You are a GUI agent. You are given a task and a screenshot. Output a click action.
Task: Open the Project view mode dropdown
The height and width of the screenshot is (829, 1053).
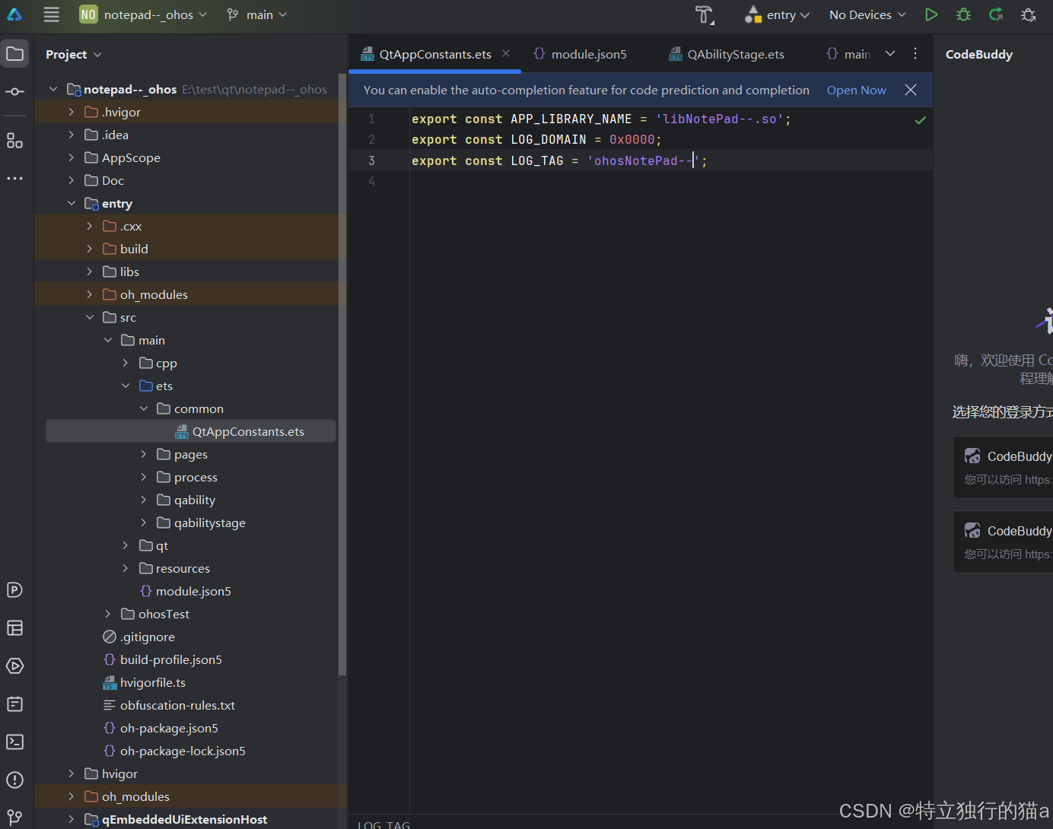(74, 54)
